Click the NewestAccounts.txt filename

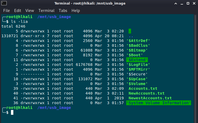(150, 98)
